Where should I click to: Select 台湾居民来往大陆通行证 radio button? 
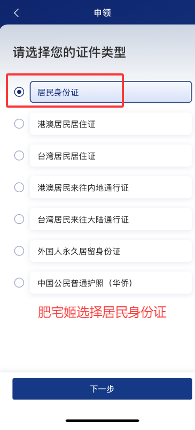19,219
